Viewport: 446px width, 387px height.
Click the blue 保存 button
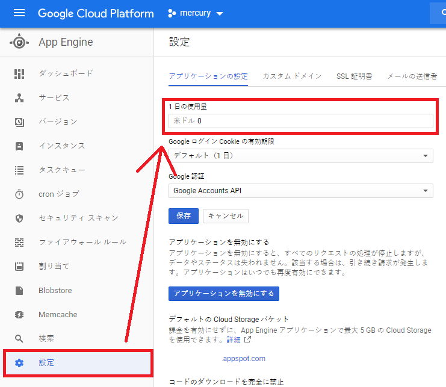(184, 215)
